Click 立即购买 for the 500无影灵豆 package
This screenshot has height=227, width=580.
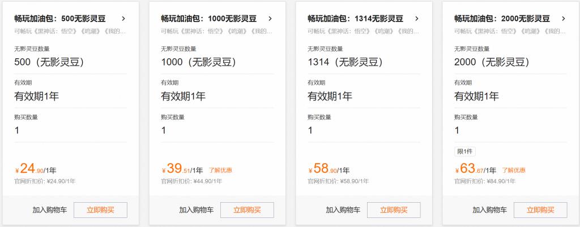101,210
